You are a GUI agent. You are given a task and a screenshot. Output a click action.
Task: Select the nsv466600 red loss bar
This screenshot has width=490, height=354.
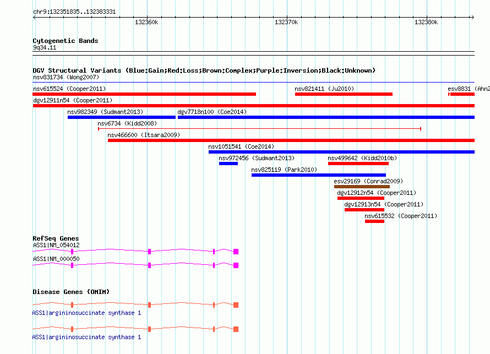pos(291,140)
